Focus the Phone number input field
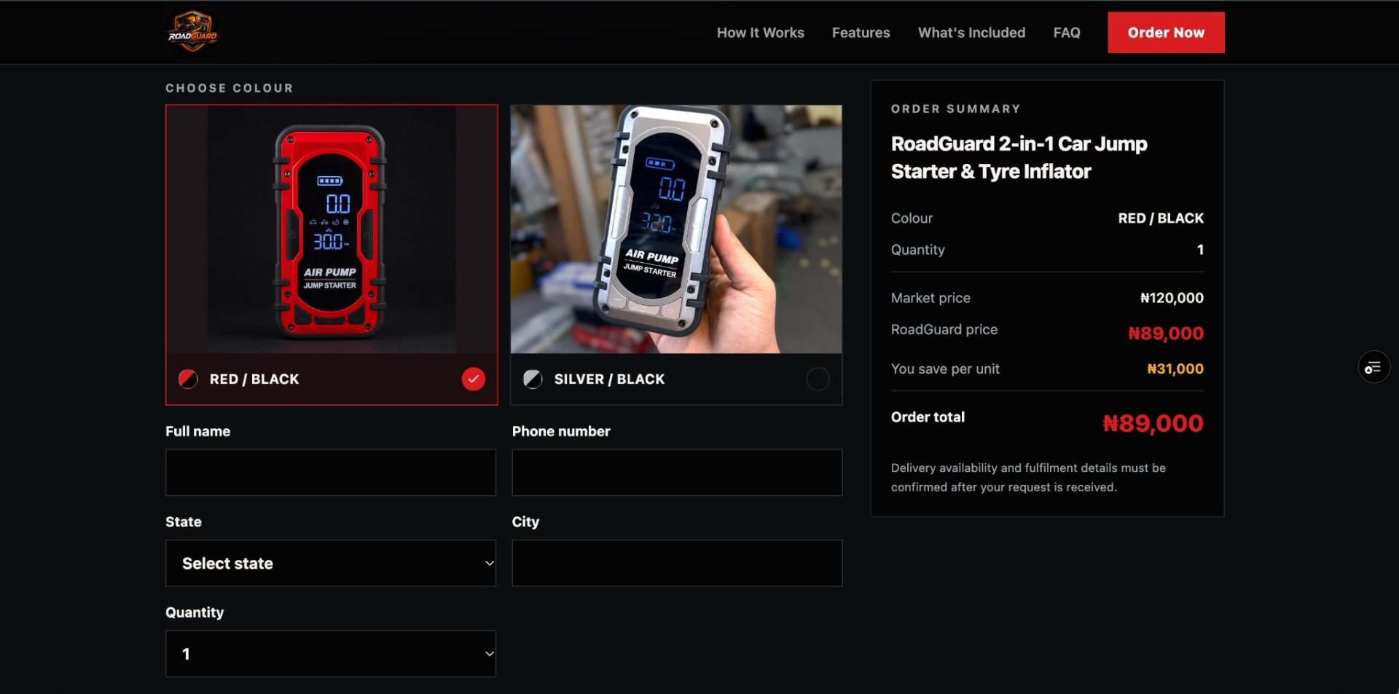The image size is (1399, 694). pyautogui.click(x=677, y=473)
